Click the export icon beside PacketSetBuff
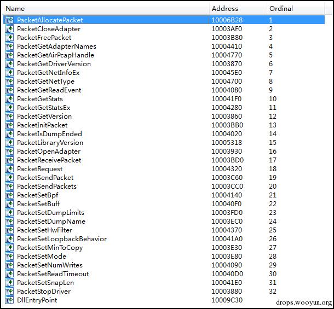Image resolution: width=334 pixels, height=309 pixels. pos(9,204)
